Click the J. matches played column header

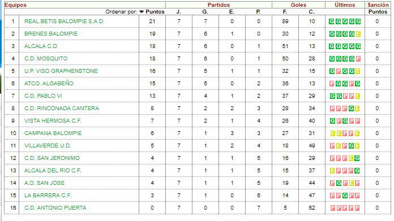[x=179, y=12]
